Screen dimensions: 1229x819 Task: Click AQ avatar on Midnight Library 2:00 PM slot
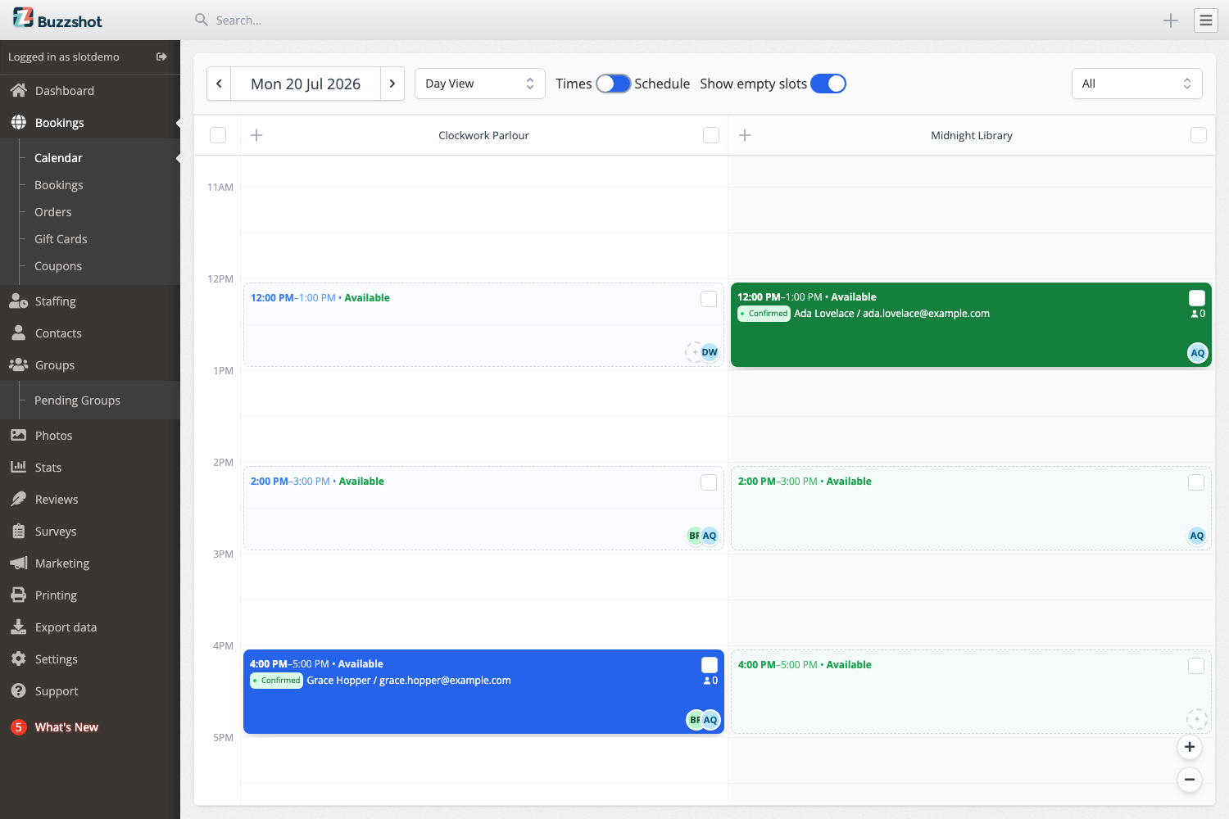click(1197, 536)
